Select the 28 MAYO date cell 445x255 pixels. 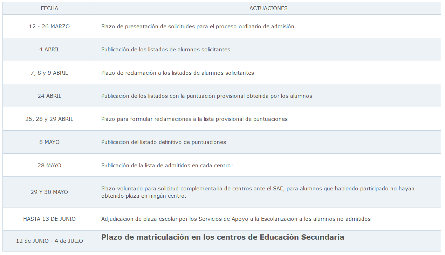(x=49, y=166)
